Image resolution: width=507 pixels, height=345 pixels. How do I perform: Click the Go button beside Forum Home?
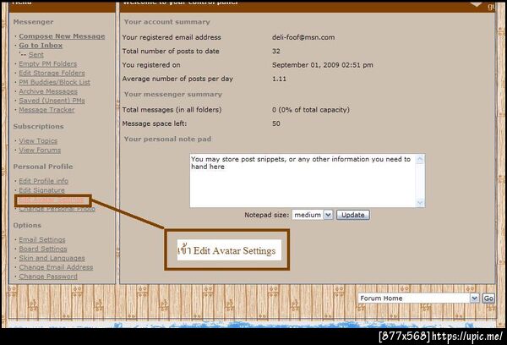(x=488, y=298)
